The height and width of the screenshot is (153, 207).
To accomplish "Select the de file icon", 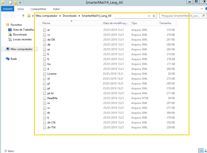I will click(x=45, y=44).
